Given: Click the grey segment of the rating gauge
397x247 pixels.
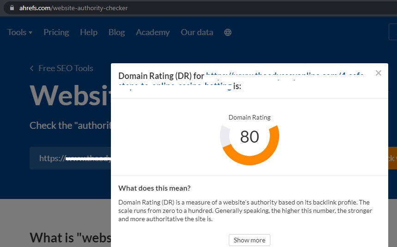Looking at the screenshot, I should click(224, 136).
